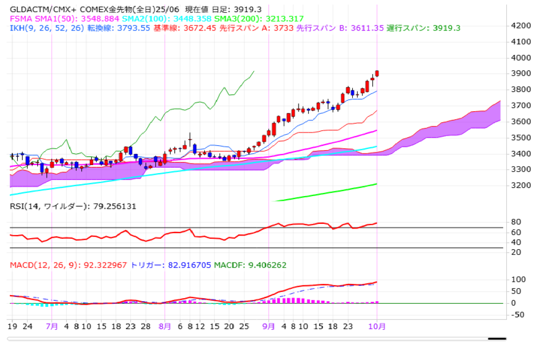Click the dark scrollbar thumb below the chart

tap(497, 338)
